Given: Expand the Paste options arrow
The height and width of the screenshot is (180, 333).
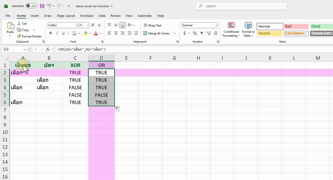Looking at the screenshot, I should tap(10, 36).
